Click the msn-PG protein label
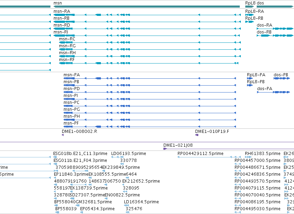 tap(72, 109)
